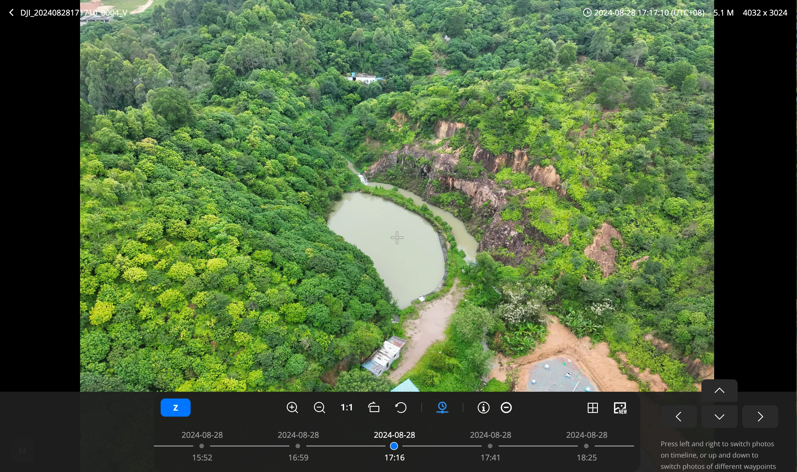Zoom out with the magnifier minus icon
The width and height of the screenshot is (797, 472).
319,408
